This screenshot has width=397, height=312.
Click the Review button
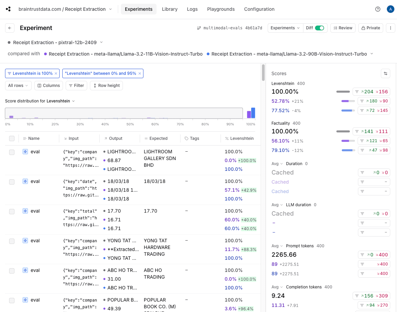(342, 28)
